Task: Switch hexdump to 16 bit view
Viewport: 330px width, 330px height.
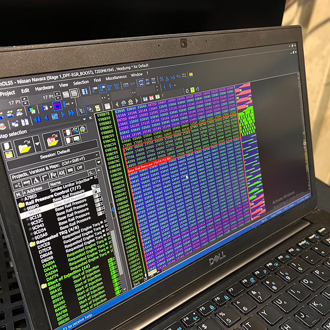Action: pyautogui.click(x=102, y=88)
